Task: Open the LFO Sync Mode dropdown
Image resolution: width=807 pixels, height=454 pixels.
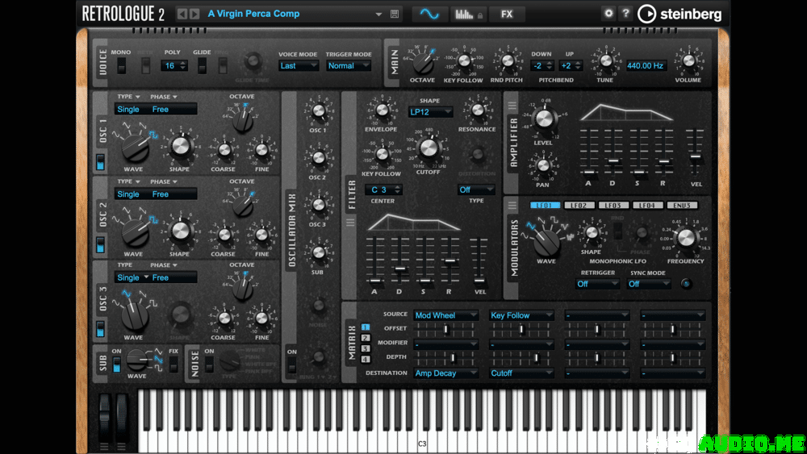Action: click(x=649, y=284)
